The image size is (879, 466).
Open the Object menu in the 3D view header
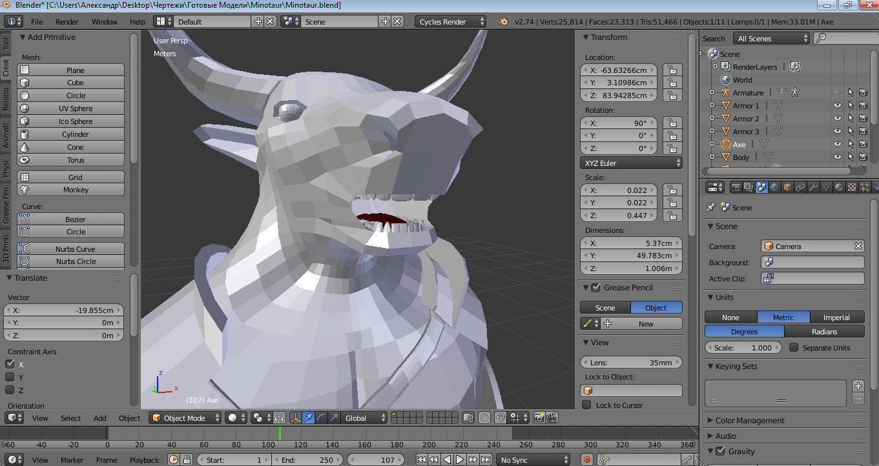tap(129, 418)
